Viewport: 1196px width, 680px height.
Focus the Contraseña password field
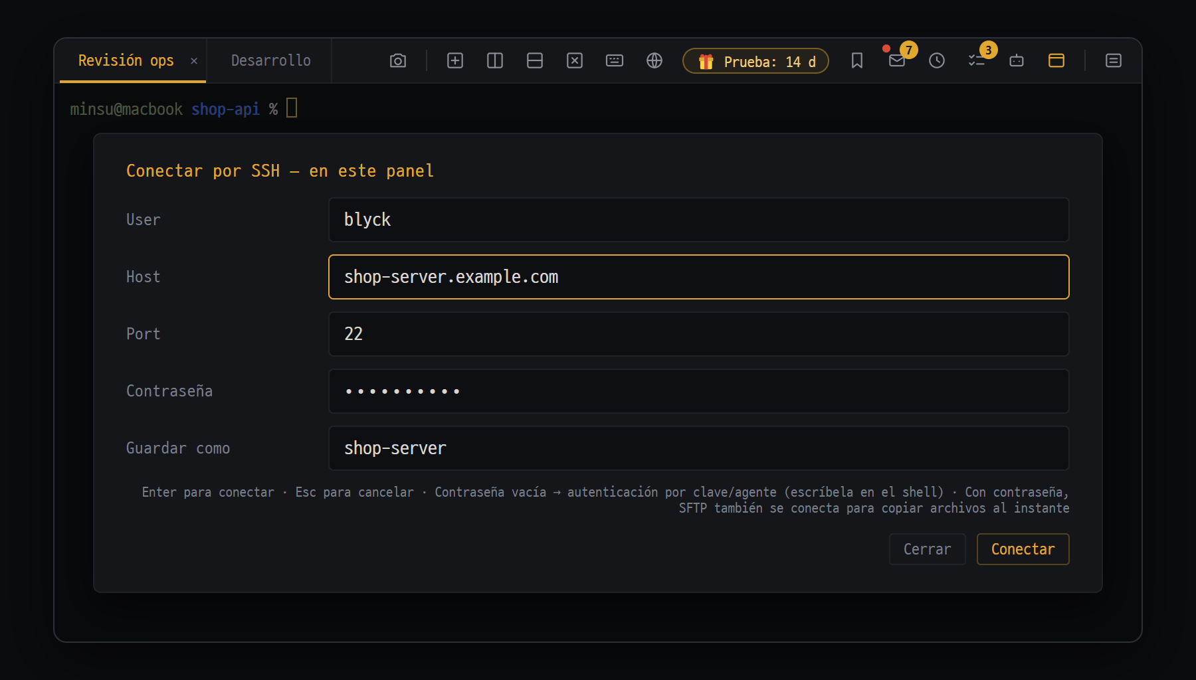(x=699, y=391)
